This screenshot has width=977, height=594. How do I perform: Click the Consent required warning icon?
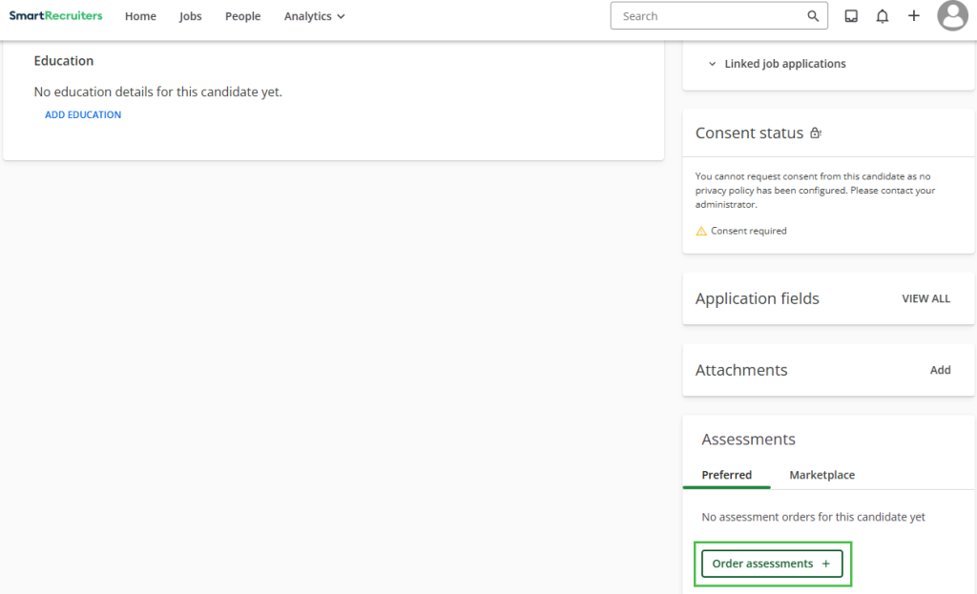(x=701, y=231)
